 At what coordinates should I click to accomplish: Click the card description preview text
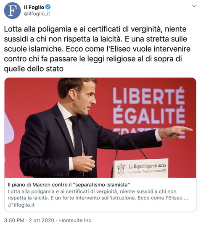(98, 194)
